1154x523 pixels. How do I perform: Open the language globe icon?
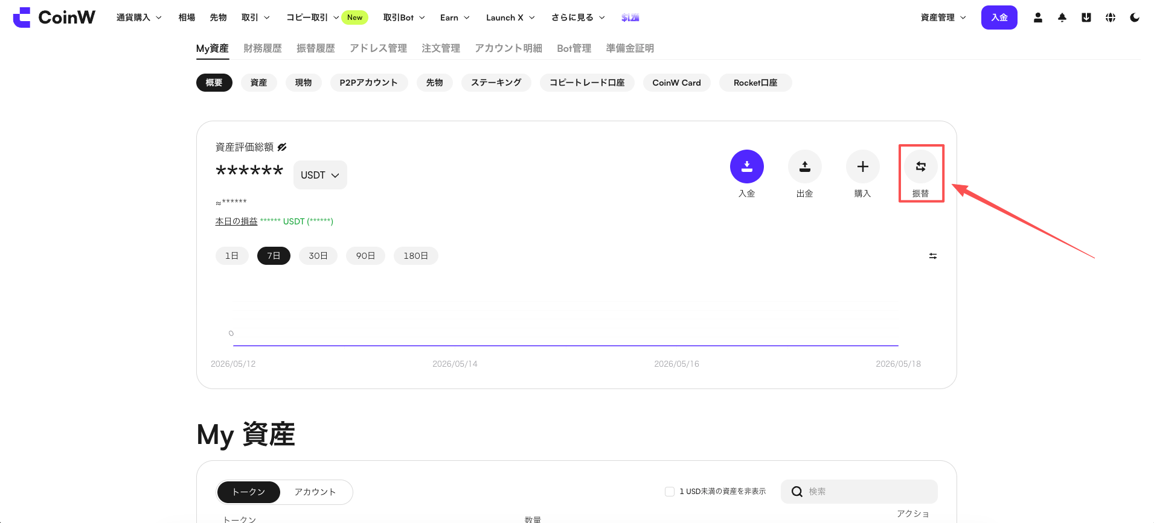1111,17
